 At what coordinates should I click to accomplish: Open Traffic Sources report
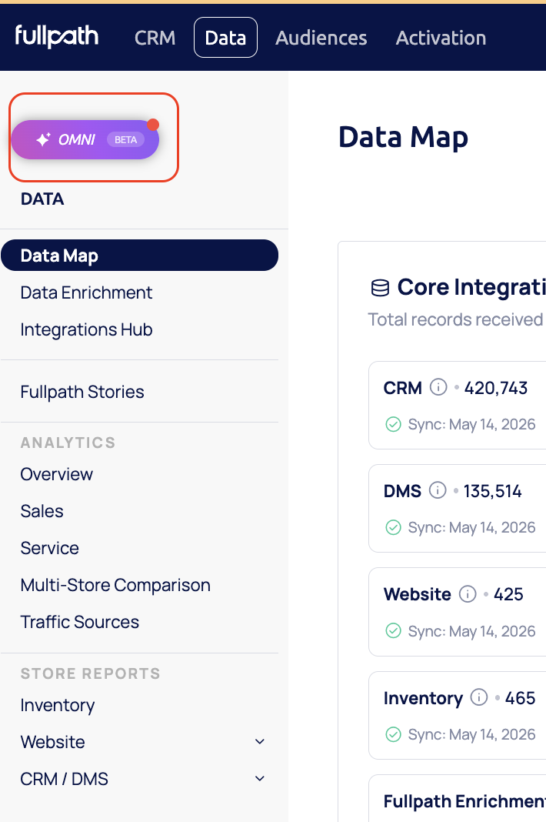point(80,622)
